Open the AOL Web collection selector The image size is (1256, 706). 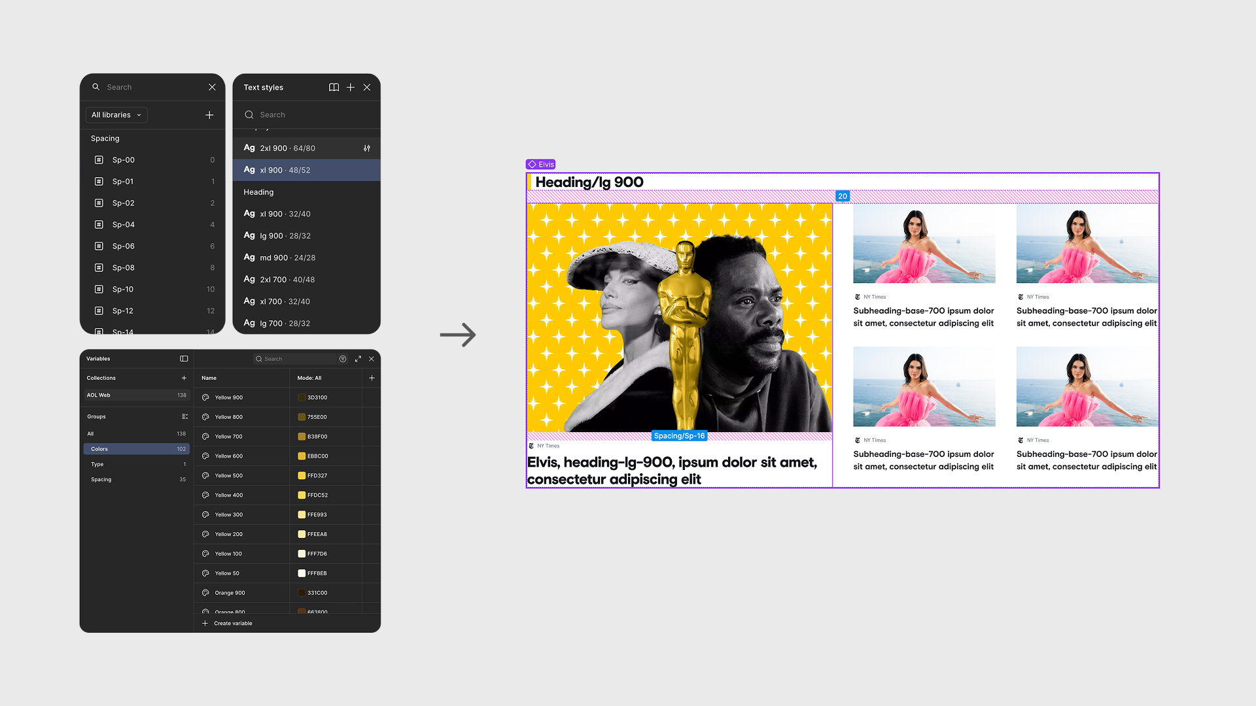point(136,395)
